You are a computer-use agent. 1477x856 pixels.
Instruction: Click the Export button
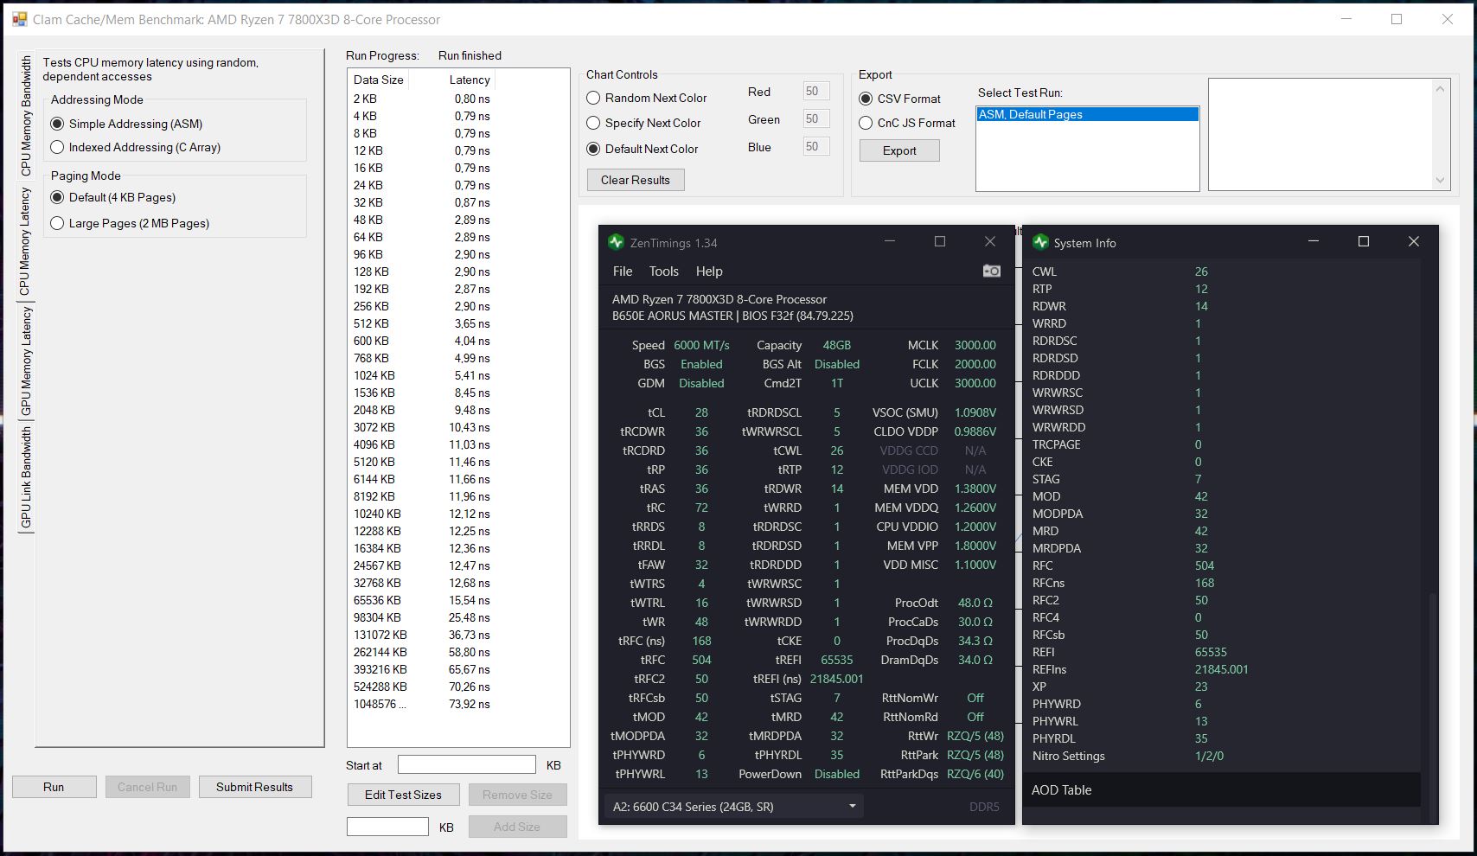point(899,150)
